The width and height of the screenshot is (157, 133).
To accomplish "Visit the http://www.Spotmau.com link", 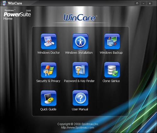I will click(78, 128).
